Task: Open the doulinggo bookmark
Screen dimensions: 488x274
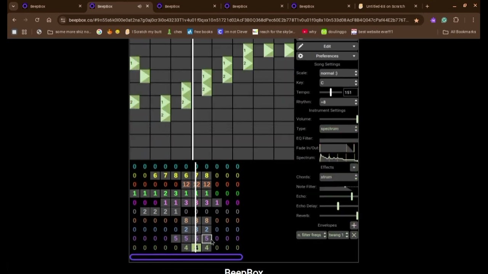Action: (x=334, y=32)
